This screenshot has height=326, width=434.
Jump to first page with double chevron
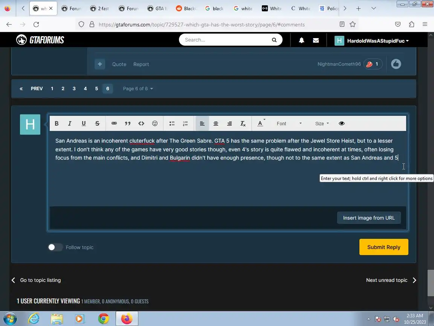[21, 89]
